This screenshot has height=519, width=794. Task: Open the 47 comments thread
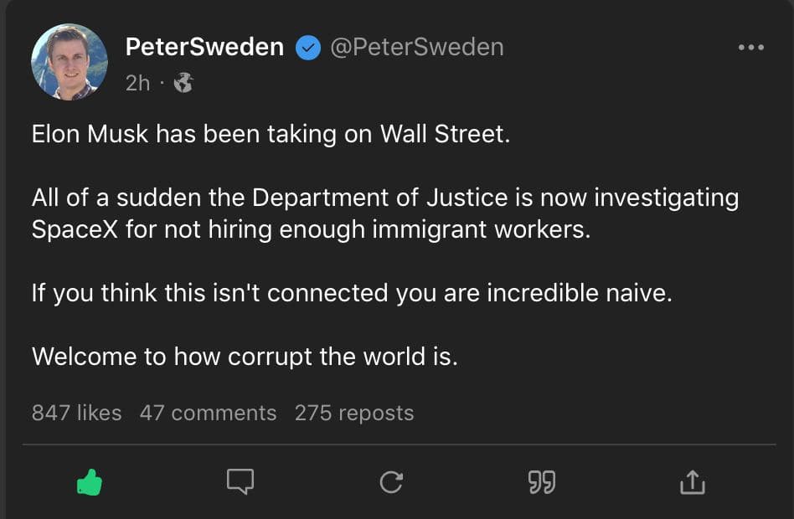point(208,413)
